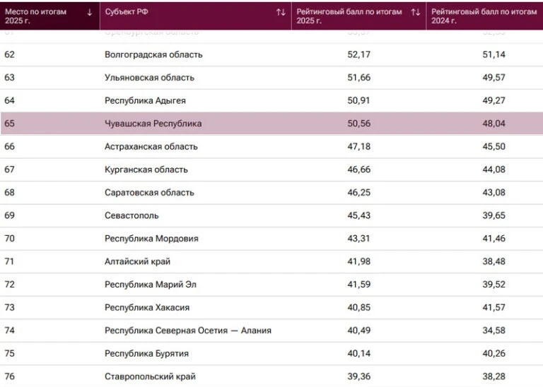Sort by place using the down-arrow icon

click(90, 13)
